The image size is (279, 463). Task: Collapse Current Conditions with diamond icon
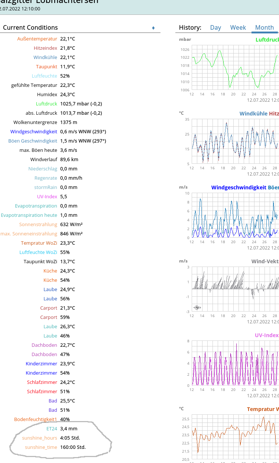(153, 28)
